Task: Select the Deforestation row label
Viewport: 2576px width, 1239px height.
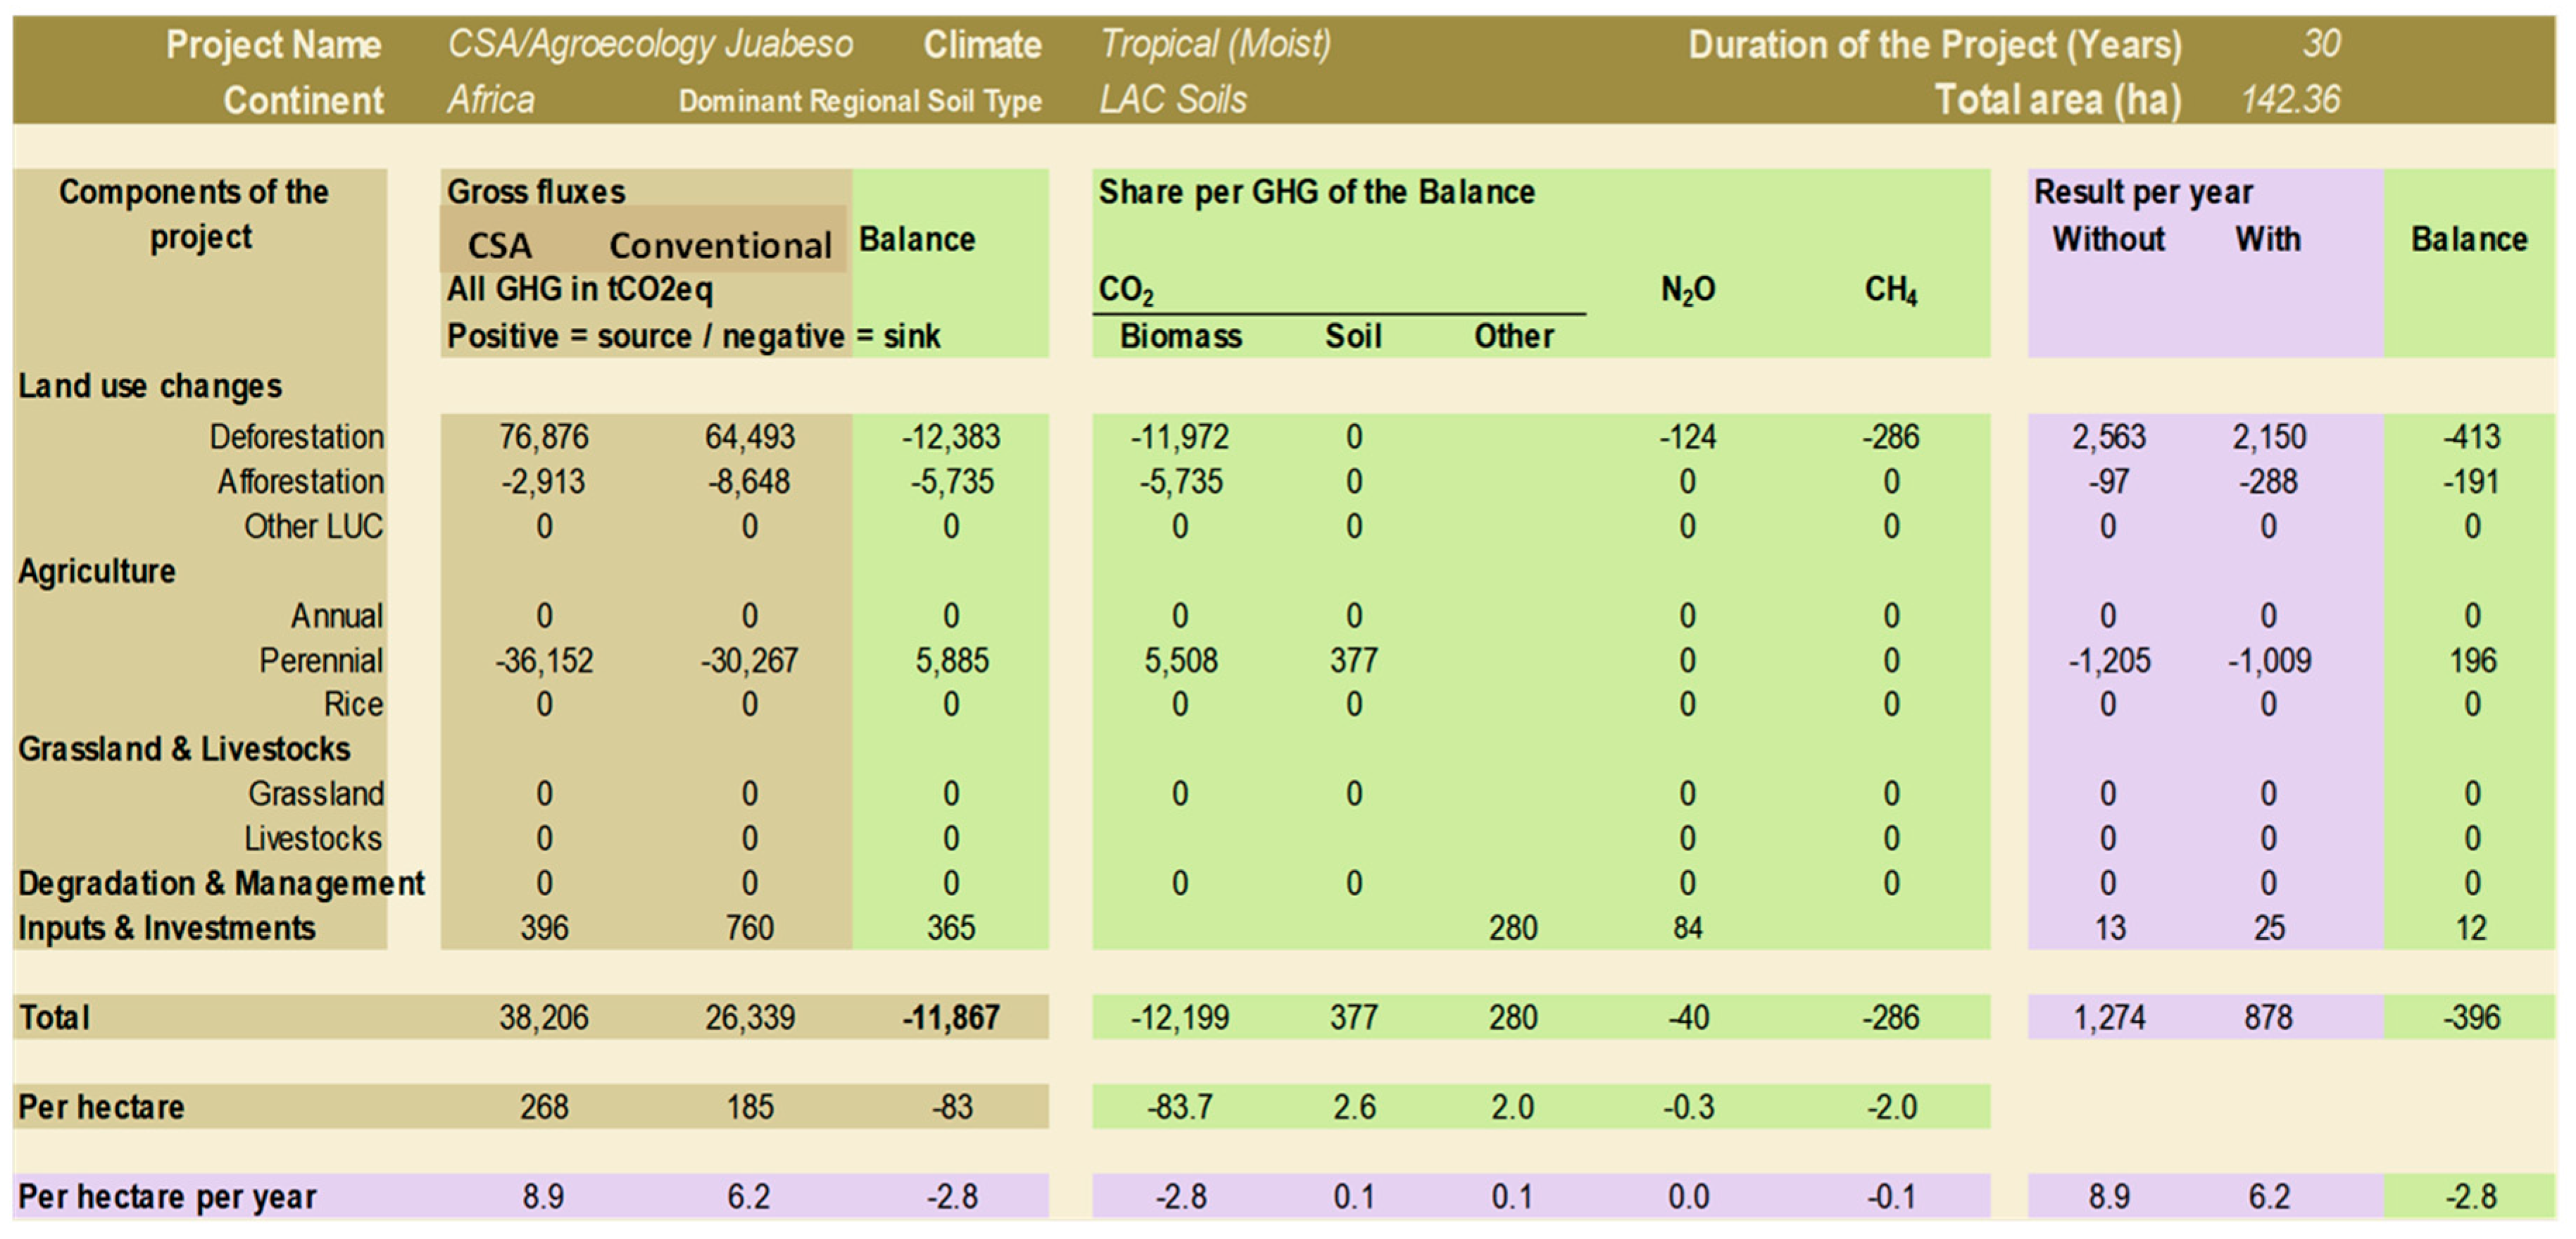Action: 295,437
